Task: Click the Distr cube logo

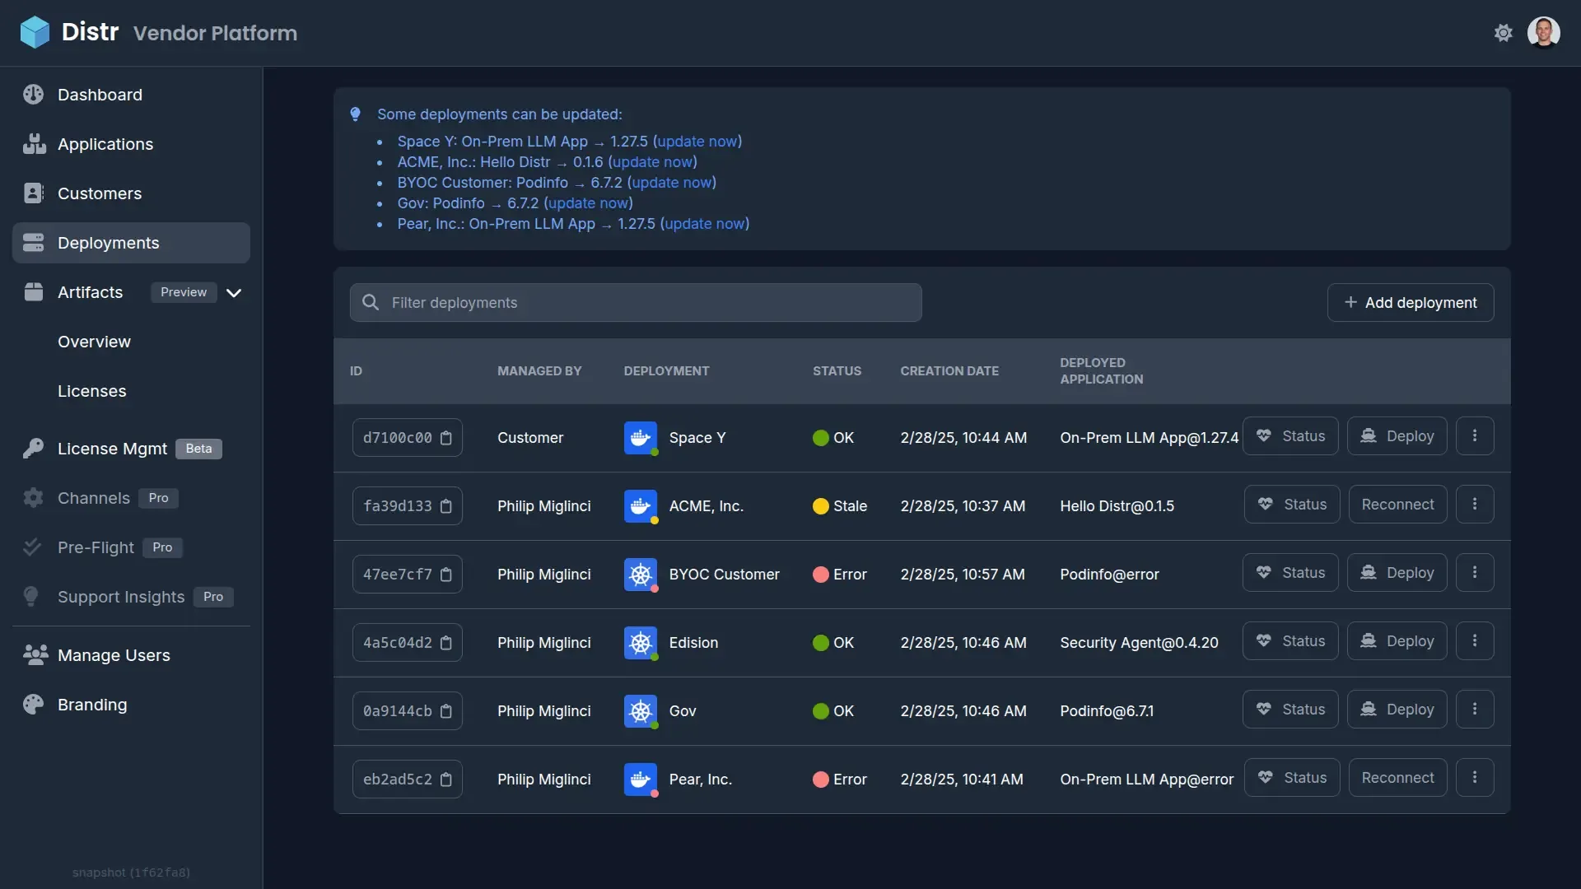Action: point(34,32)
